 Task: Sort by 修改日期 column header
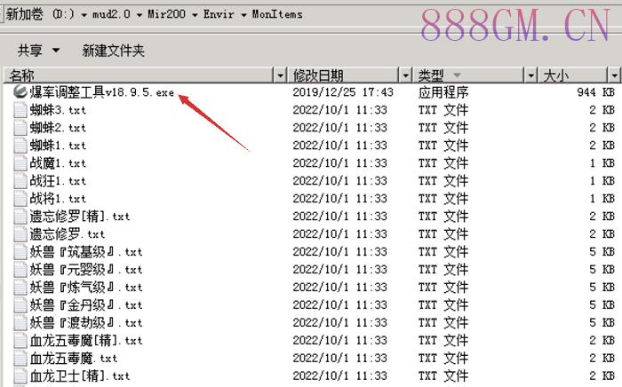pyautogui.click(x=343, y=75)
